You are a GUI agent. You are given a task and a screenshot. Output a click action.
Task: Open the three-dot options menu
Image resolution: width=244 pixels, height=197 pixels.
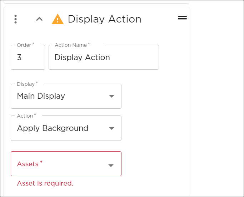tap(15, 19)
